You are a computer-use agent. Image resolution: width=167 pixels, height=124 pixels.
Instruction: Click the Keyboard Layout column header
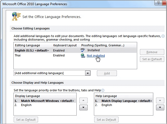[66, 45]
